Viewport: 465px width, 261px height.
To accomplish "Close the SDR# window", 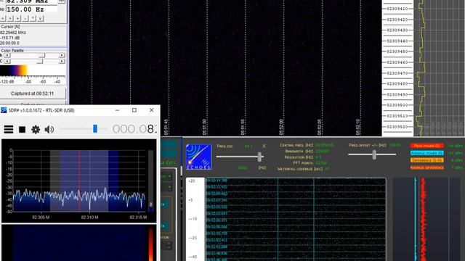I will pos(152,110).
